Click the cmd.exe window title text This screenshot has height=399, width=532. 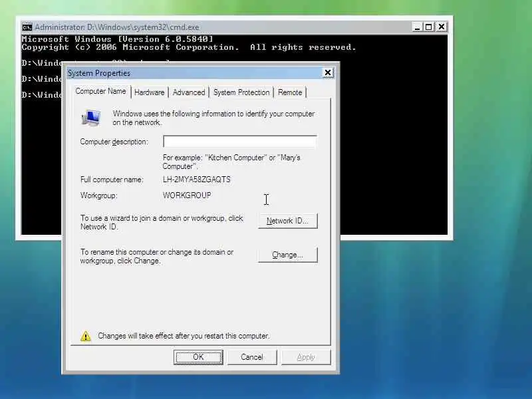point(117,27)
